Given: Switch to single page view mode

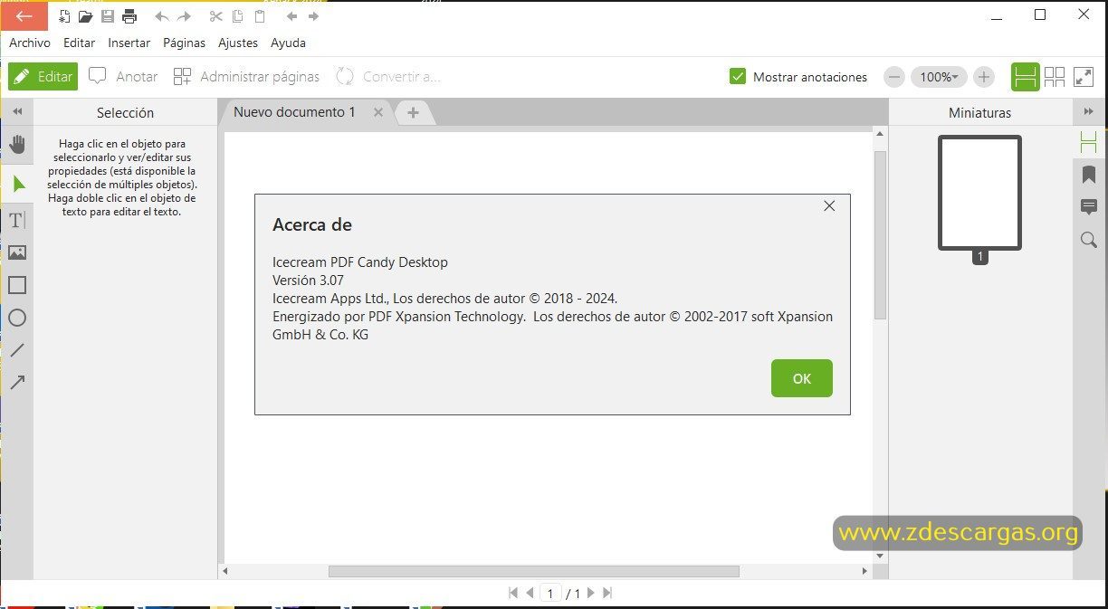Looking at the screenshot, I should click(x=1026, y=77).
